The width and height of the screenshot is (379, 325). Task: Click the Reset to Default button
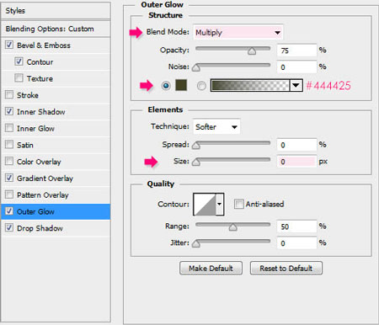tap(286, 268)
